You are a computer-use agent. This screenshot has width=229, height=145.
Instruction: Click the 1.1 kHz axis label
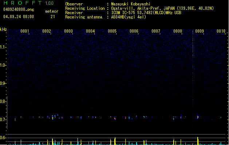click(3, 47)
